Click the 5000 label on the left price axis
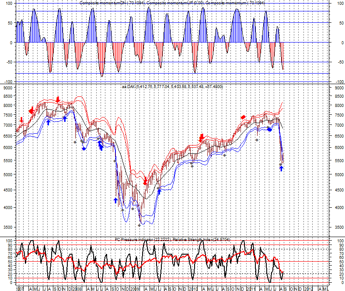 8,174
